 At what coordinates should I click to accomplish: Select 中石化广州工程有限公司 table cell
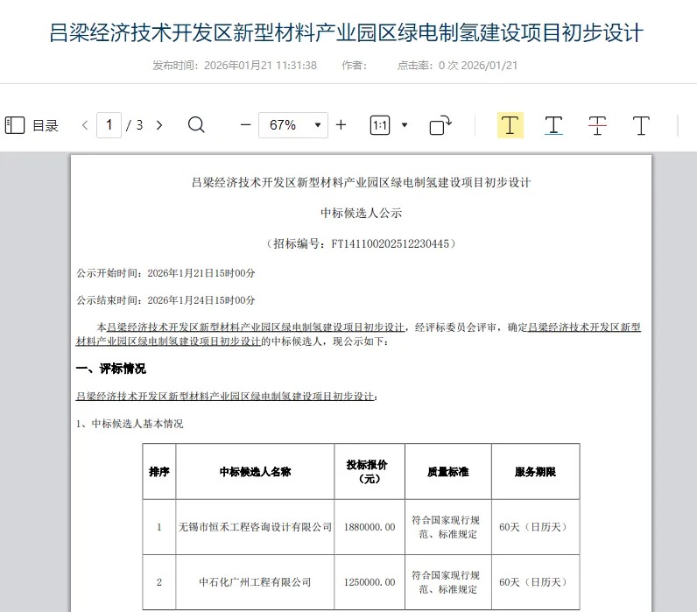click(255, 582)
